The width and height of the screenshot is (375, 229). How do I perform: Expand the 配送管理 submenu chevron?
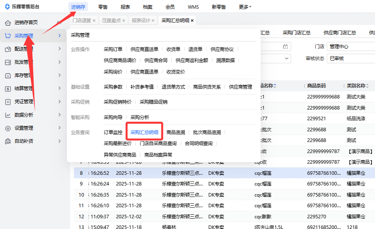(x=60, y=49)
